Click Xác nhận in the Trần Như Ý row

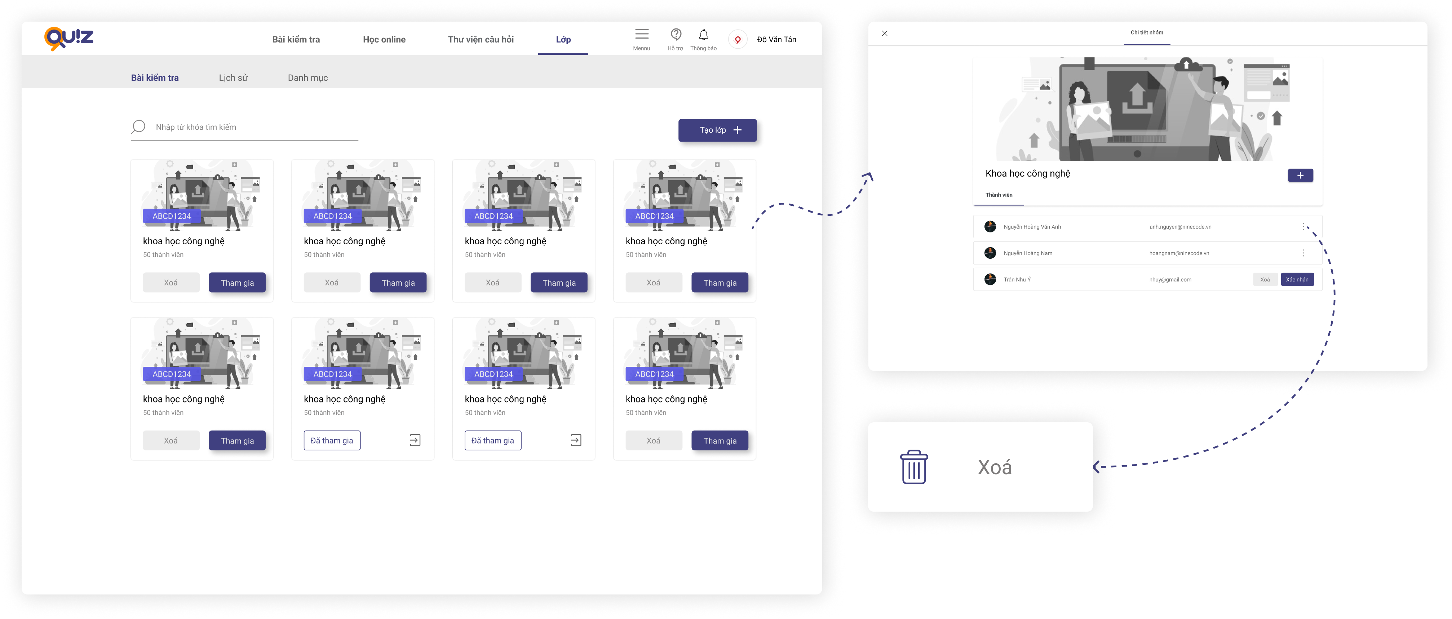(1297, 279)
